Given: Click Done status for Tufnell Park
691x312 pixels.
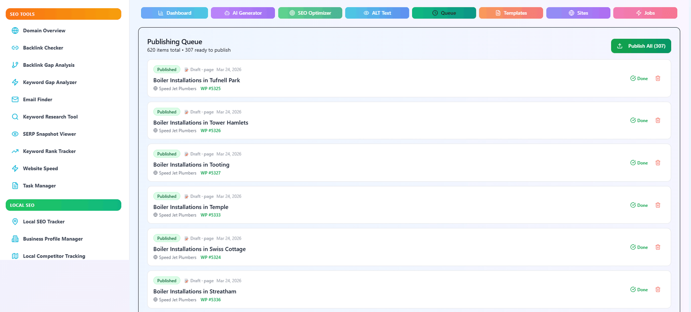Looking at the screenshot, I should 639,78.
